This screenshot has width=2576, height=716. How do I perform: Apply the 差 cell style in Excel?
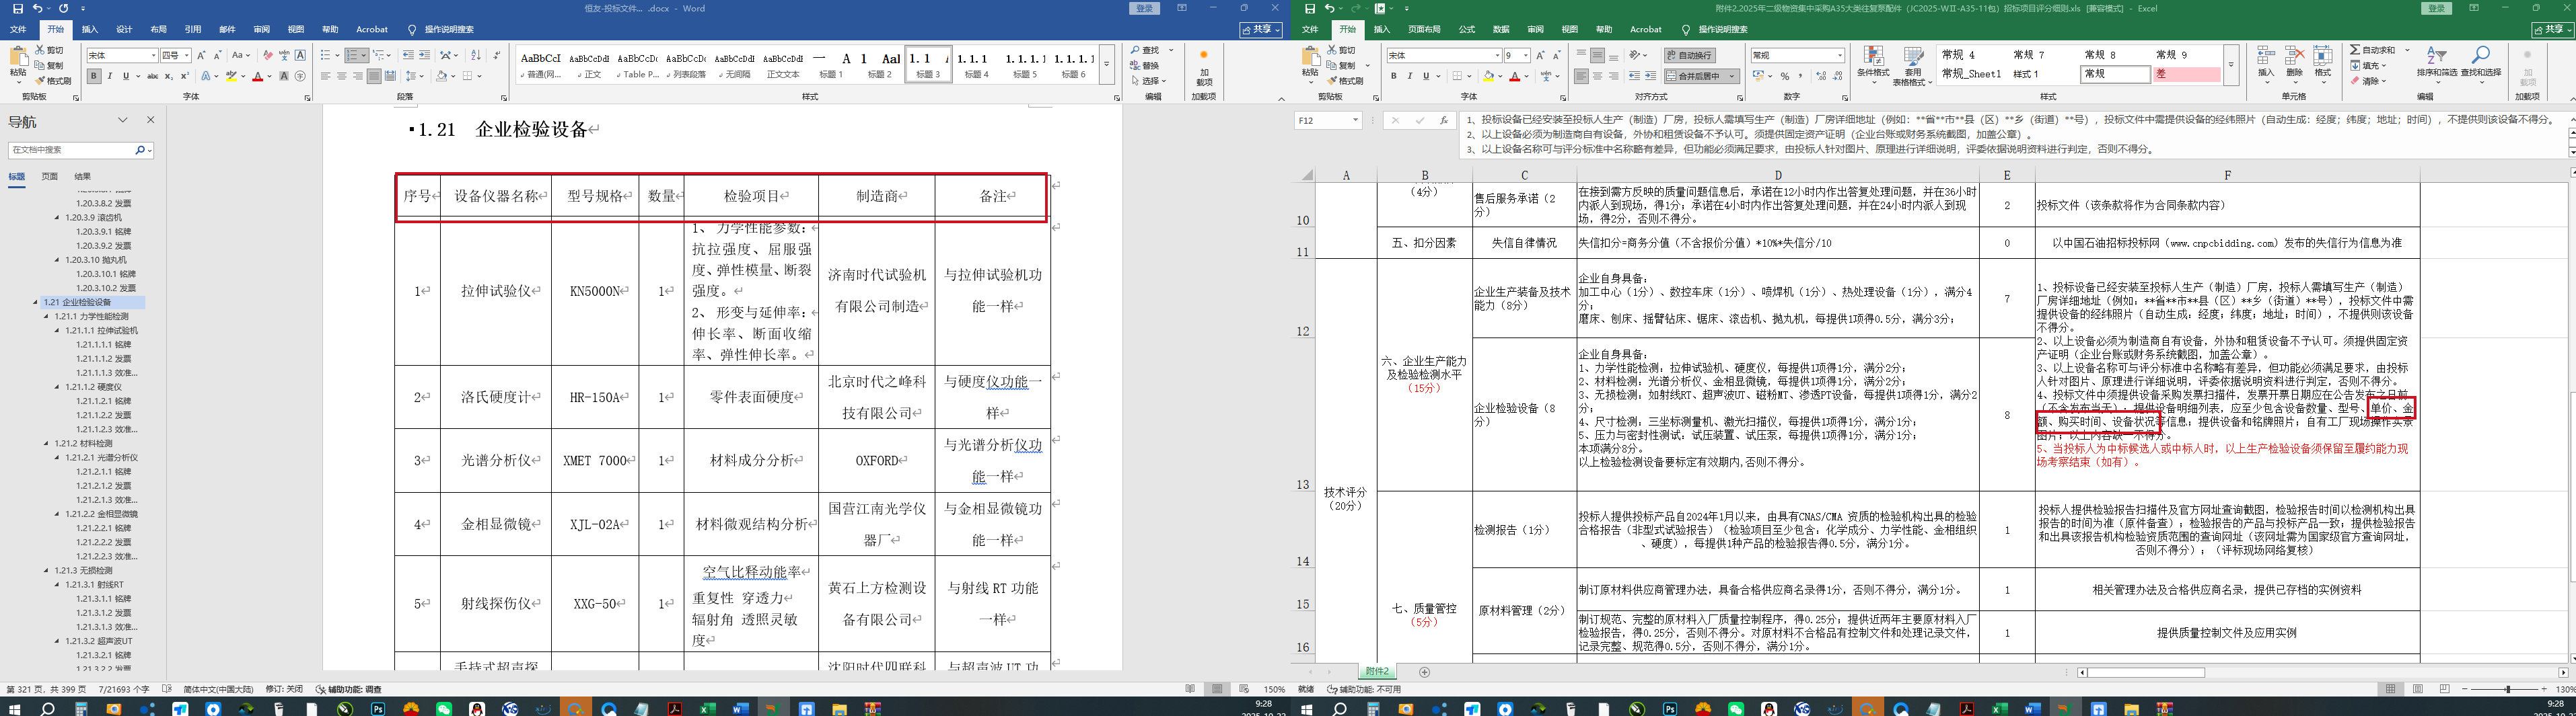[2187, 74]
